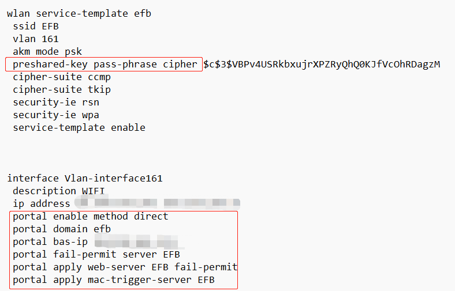Click the 'portal apply mac-trigger-server EFB' line

point(114,279)
